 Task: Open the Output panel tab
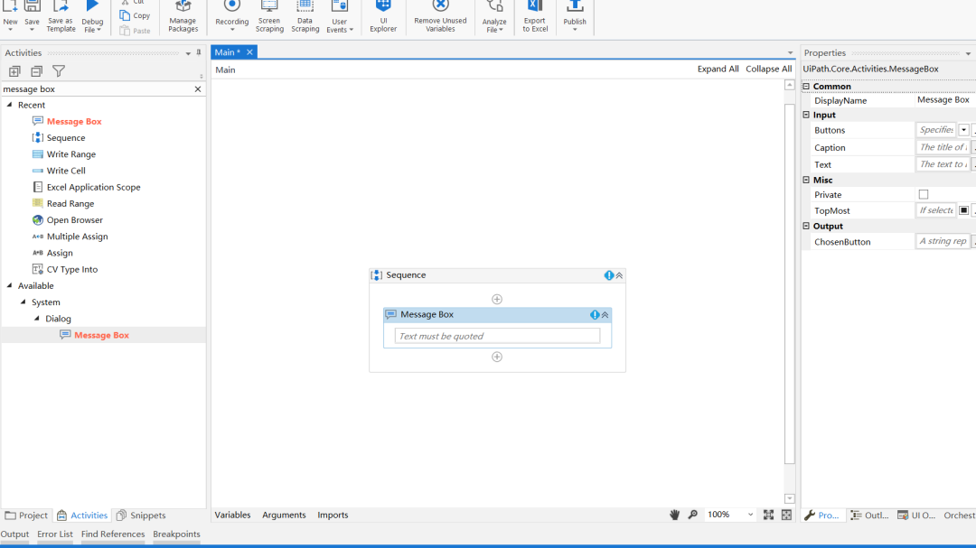coord(15,534)
